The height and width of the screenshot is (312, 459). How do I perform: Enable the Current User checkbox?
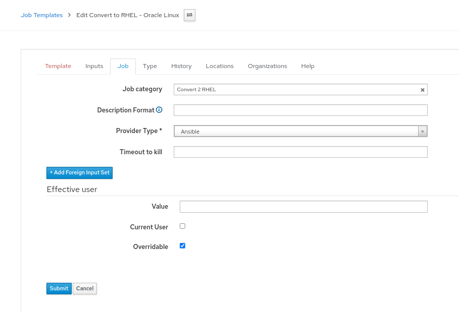tap(183, 226)
